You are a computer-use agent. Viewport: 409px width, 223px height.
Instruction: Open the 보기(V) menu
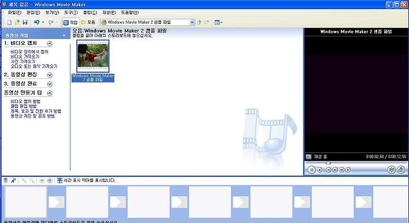coord(52,13)
